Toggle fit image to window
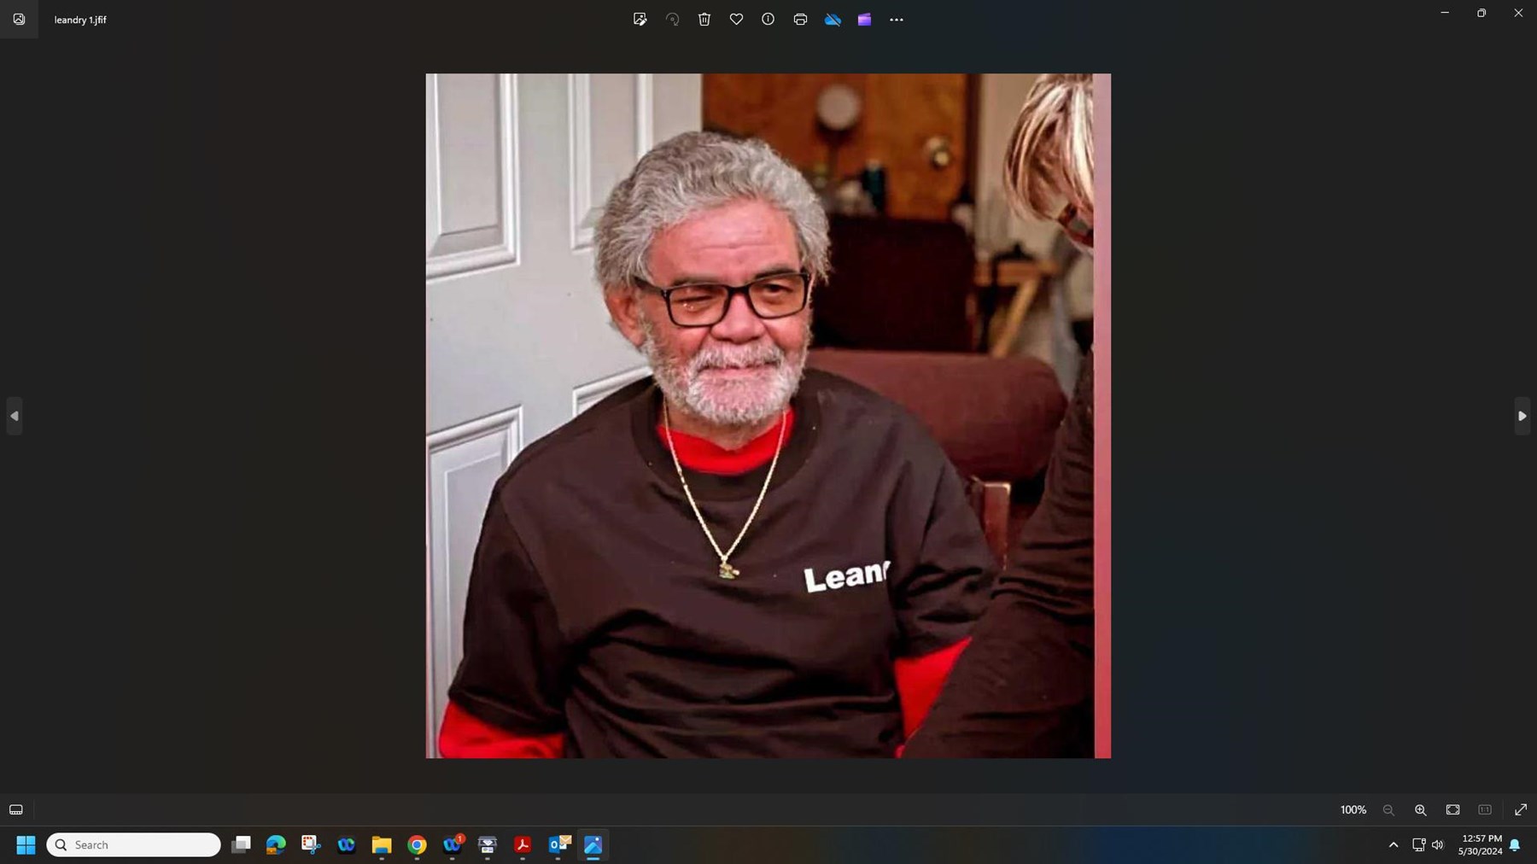This screenshot has width=1537, height=864. tap(1452, 809)
